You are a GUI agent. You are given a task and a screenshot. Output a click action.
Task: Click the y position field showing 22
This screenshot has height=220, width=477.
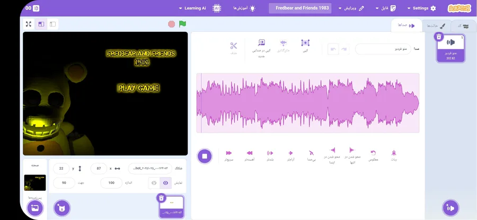(x=61, y=169)
